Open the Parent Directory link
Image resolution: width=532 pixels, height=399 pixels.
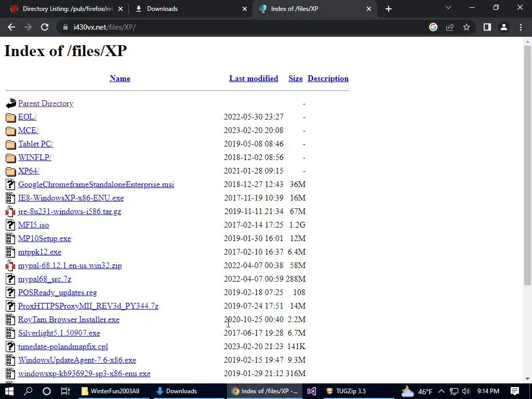46,103
